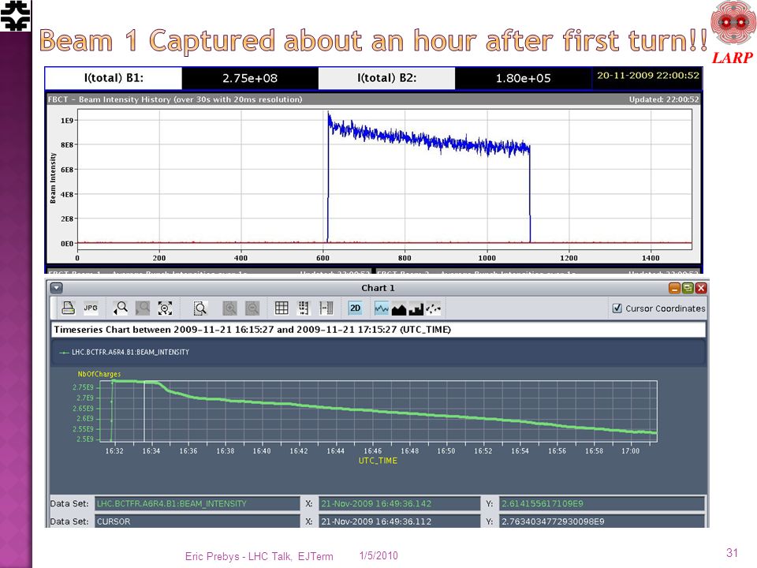
Task: Click the greyed-out magnifier icon after zoom-back
Action: [143, 308]
